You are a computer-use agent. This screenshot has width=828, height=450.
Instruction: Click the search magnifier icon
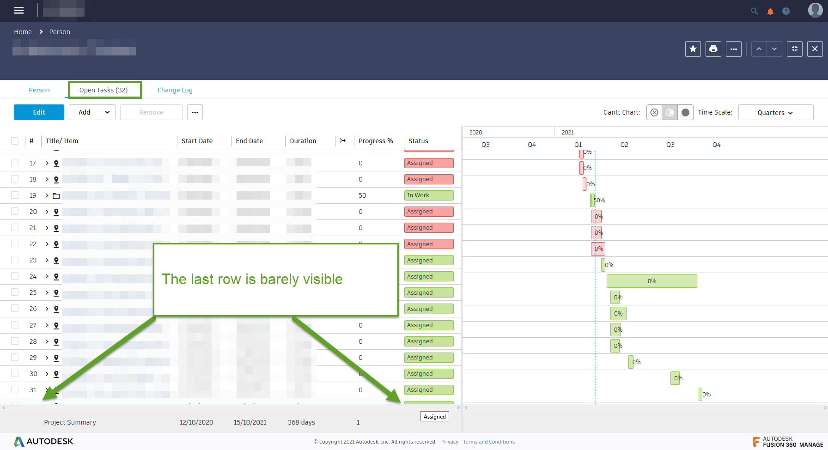pos(754,11)
